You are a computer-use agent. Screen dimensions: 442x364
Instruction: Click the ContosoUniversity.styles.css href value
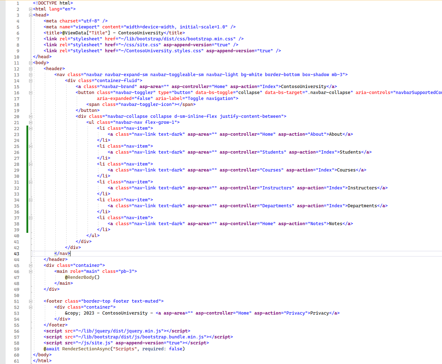point(161,51)
